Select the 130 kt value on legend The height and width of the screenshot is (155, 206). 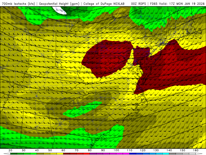click(156, 150)
